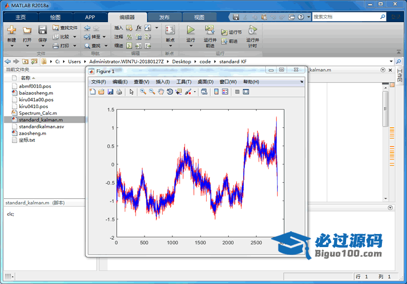407x284 pixels.
Task: Click the New (新建) plus icon
Action: (x=11, y=30)
